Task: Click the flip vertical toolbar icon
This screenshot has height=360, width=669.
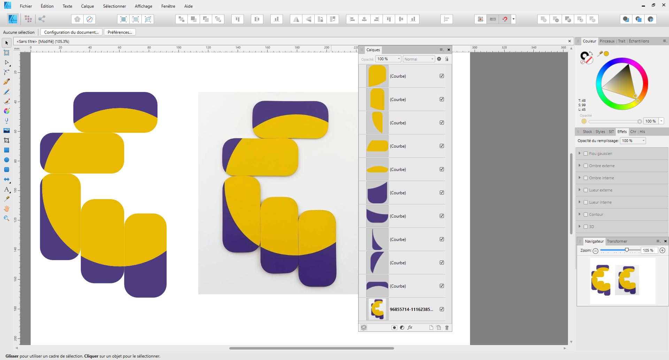Action: point(308,19)
